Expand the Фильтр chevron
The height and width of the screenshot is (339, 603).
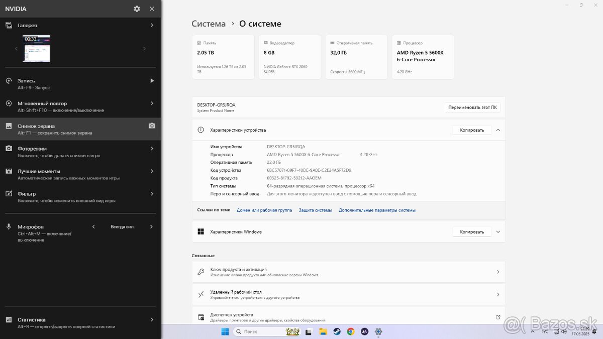tap(152, 194)
